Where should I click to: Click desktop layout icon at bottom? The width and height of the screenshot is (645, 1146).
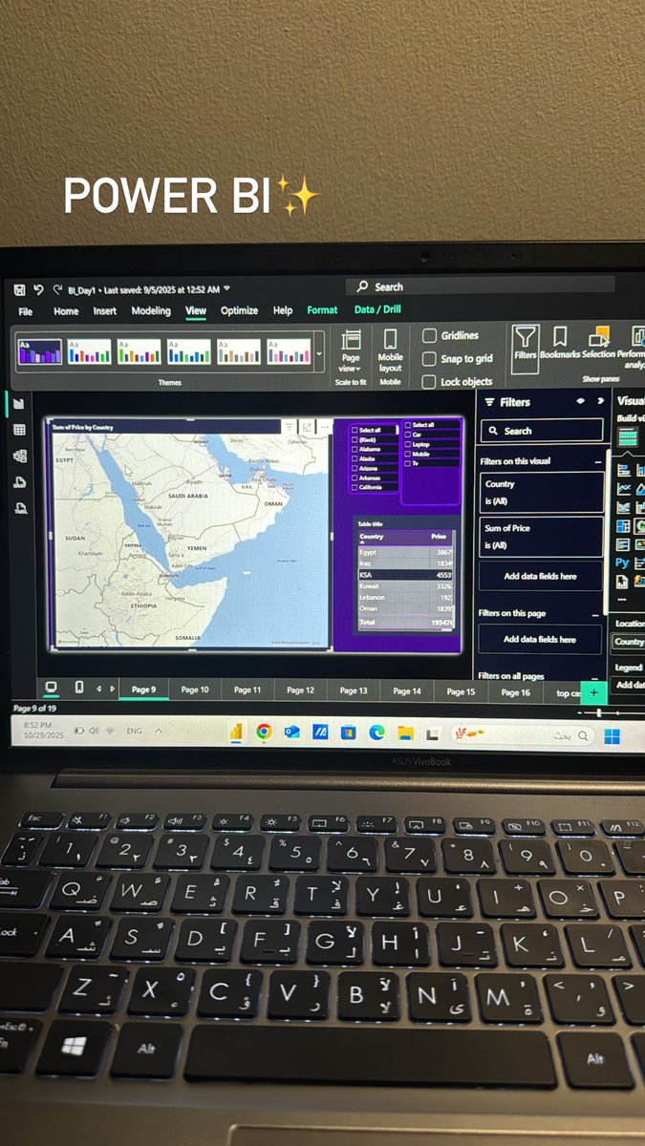pos(52,689)
